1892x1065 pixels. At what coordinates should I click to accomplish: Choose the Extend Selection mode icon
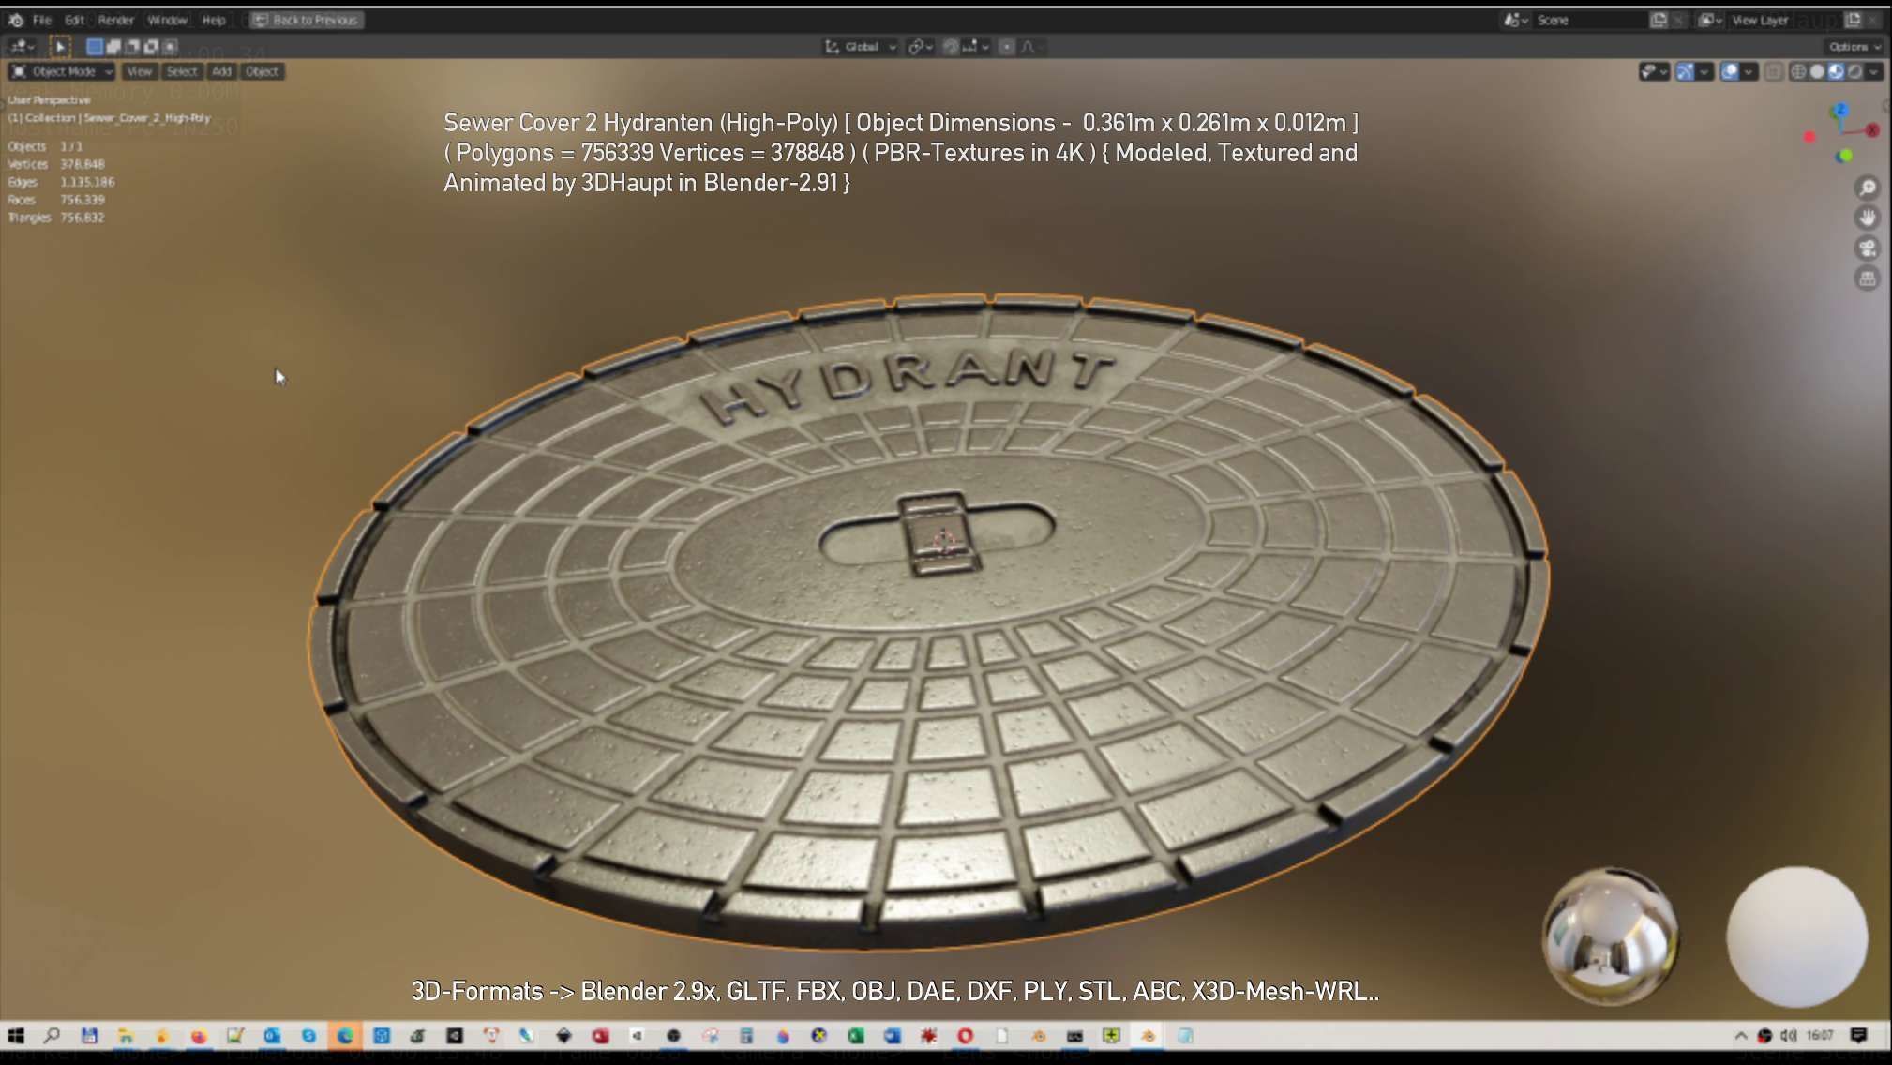(x=113, y=46)
